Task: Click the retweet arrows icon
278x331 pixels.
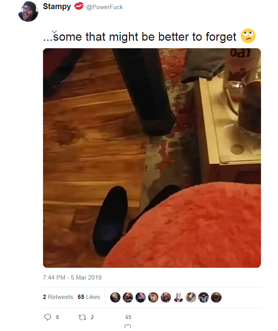Action: [82, 317]
